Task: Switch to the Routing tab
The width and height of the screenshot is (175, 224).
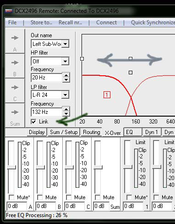Action: point(92,132)
